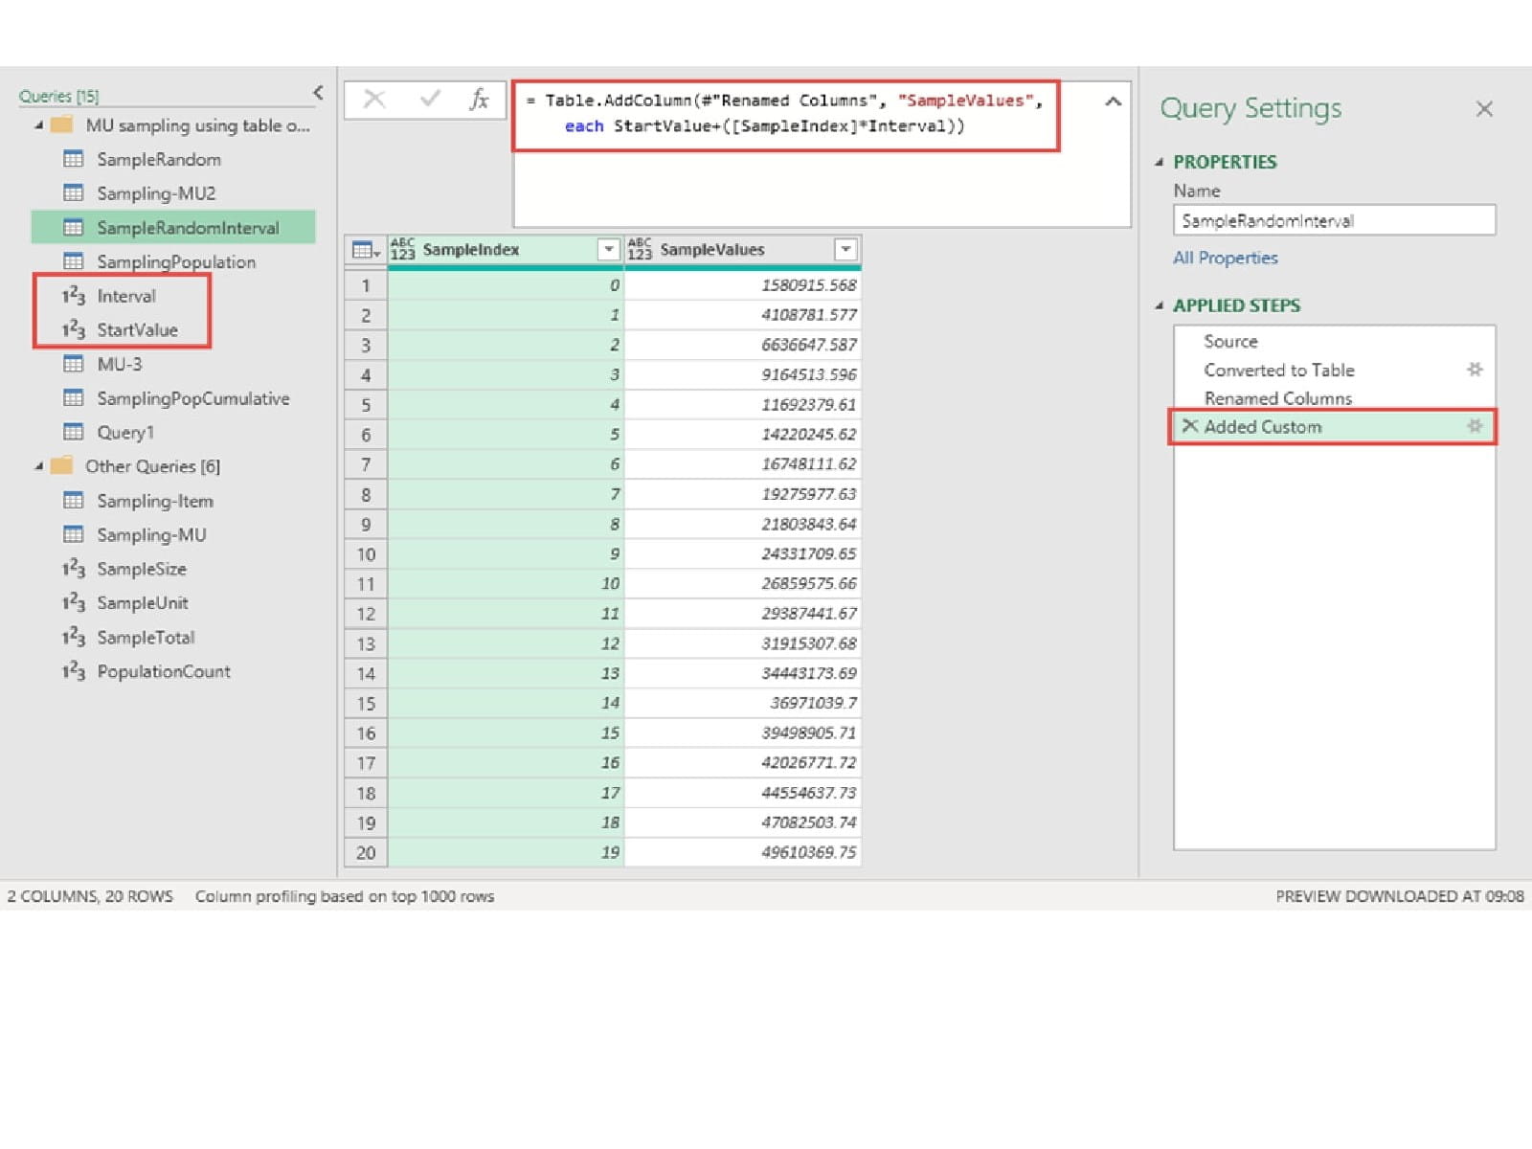Image resolution: width=1532 pixels, height=1149 pixels.
Task: Confirm formula with checkmark icon
Action: [430, 100]
